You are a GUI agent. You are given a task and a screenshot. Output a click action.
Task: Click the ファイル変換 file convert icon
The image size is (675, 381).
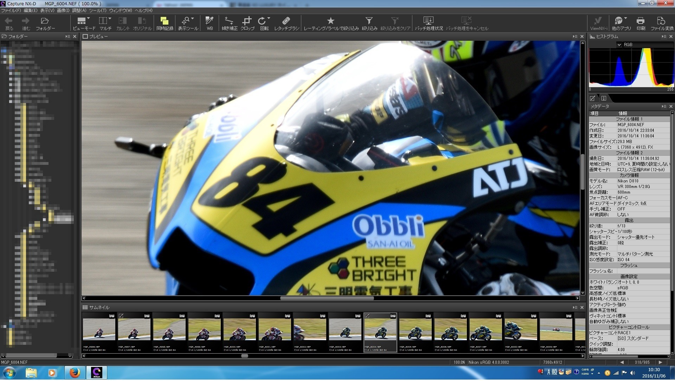661,21
